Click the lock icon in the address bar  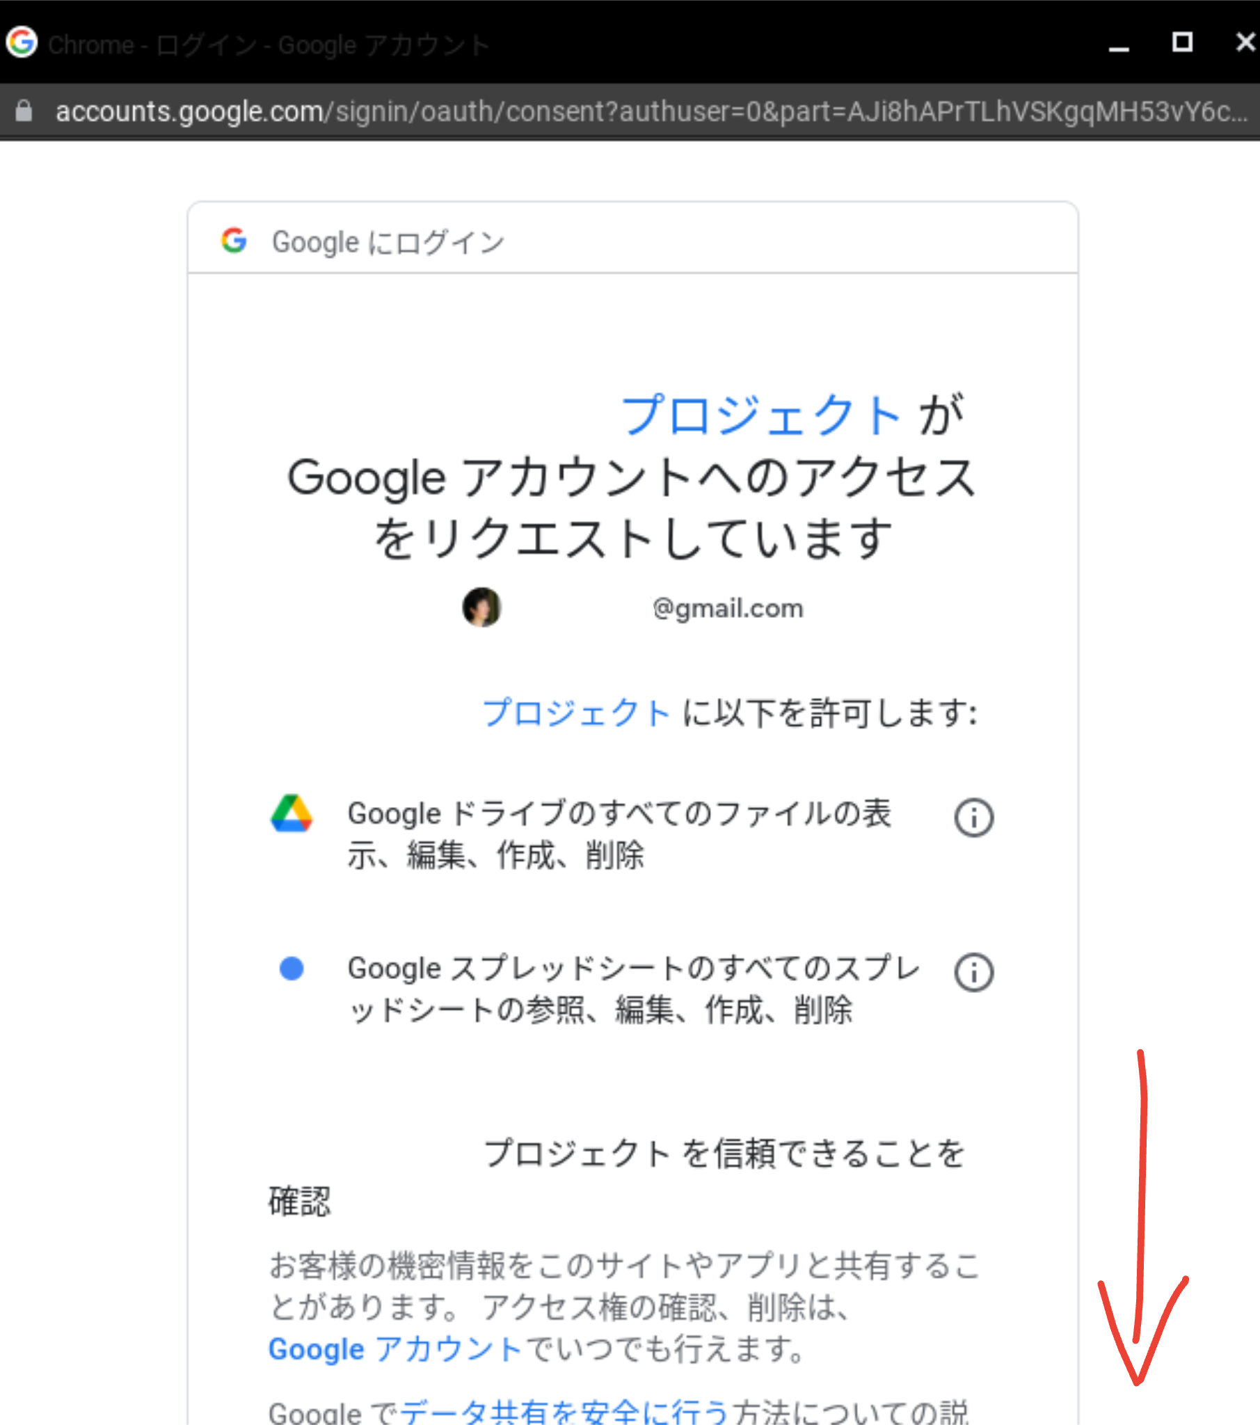[x=24, y=111]
